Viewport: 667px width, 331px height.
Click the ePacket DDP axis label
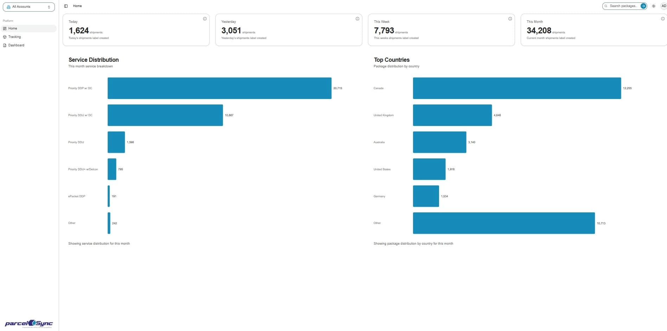click(77, 196)
